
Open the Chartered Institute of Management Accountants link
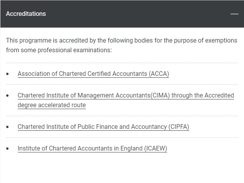click(x=126, y=100)
